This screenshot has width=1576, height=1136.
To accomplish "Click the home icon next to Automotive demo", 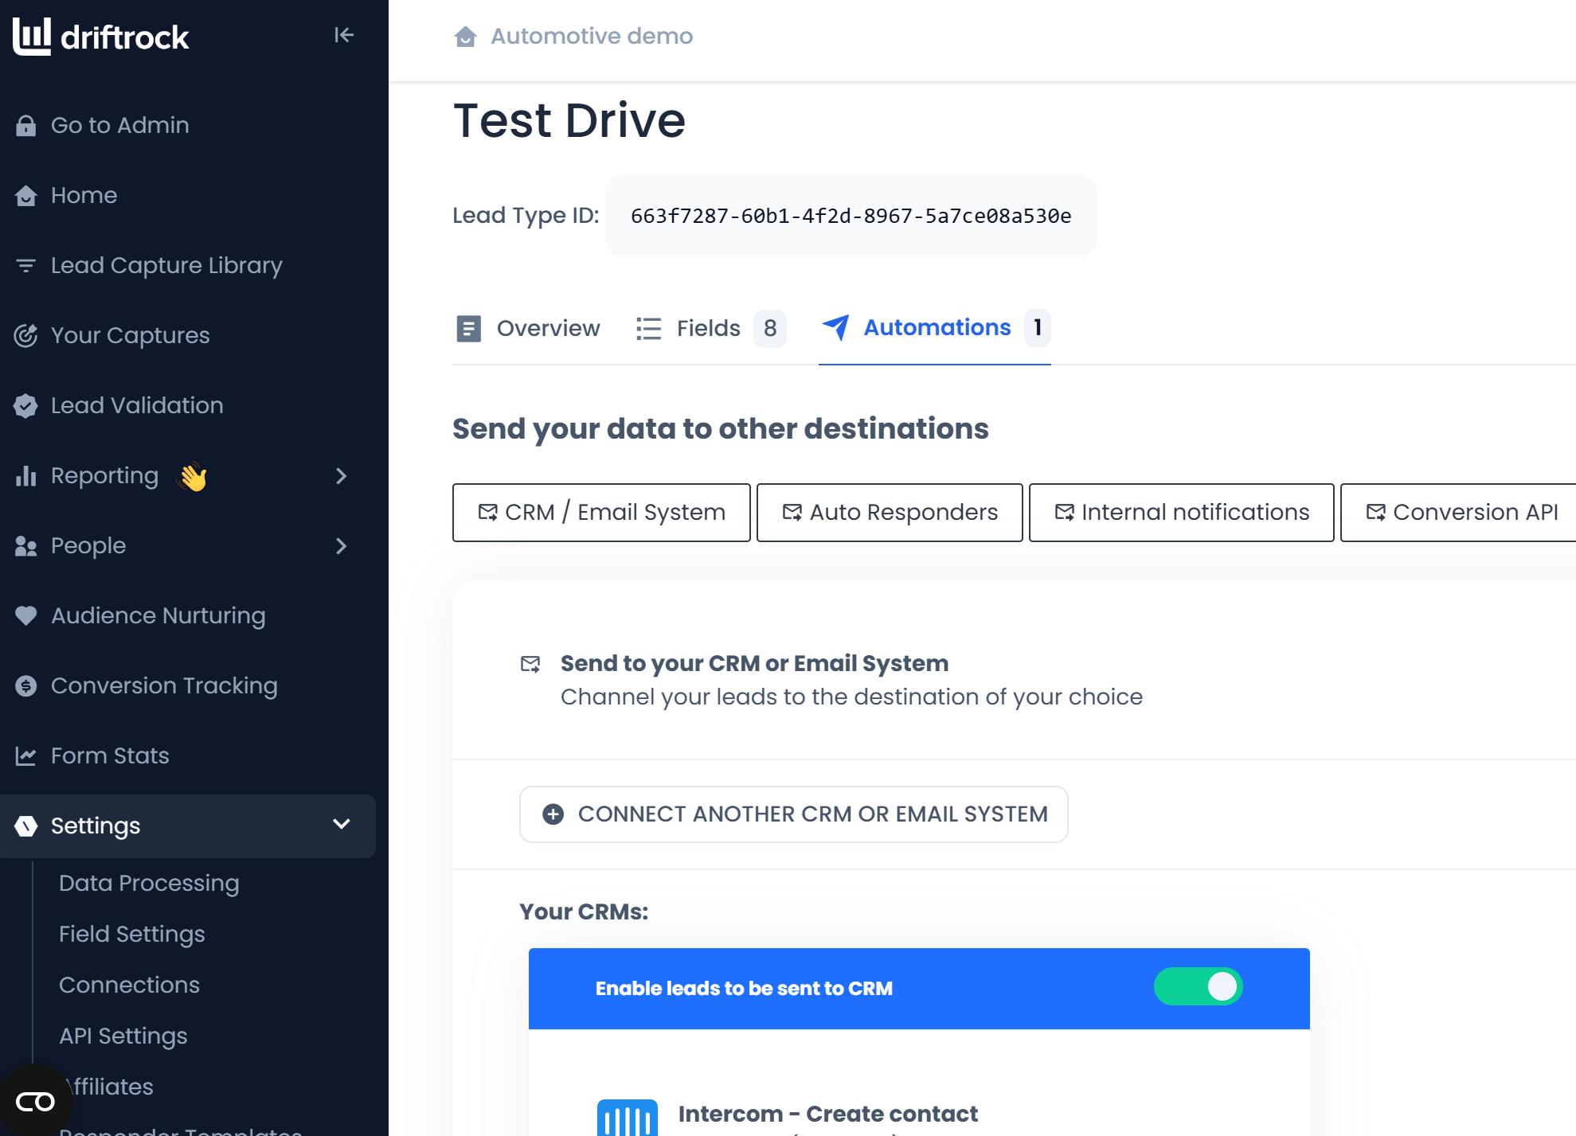I will (x=465, y=37).
